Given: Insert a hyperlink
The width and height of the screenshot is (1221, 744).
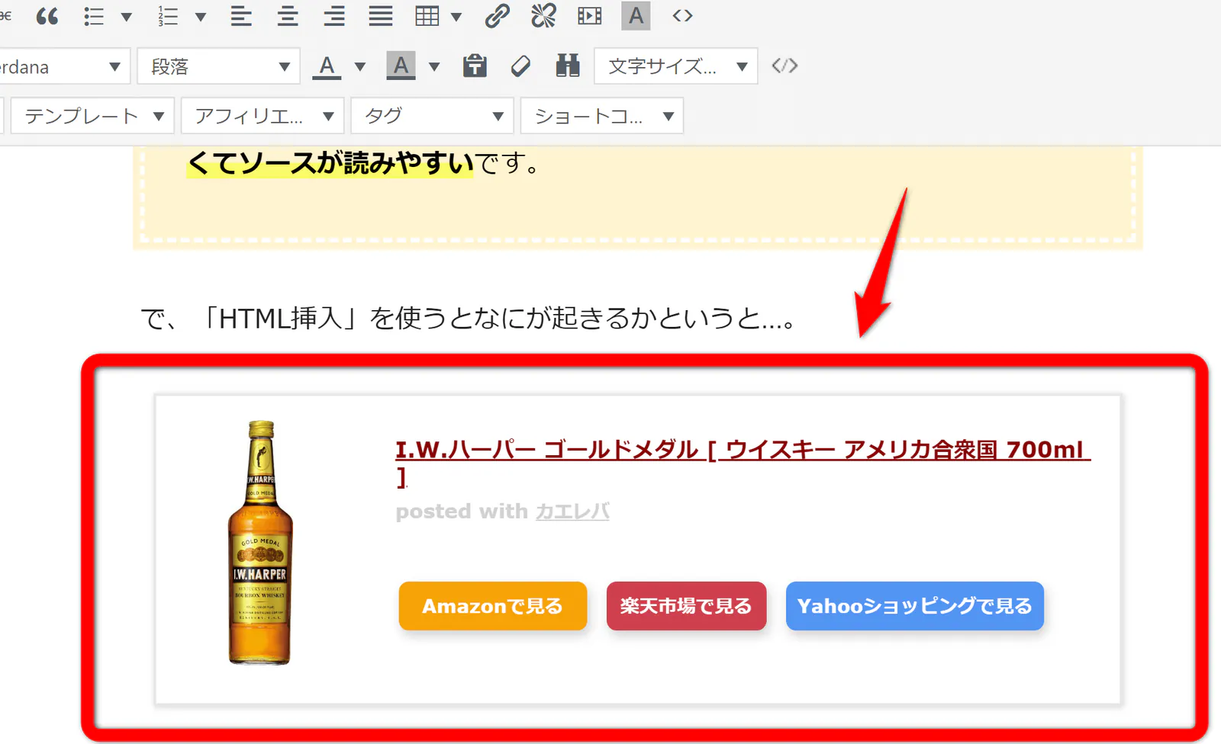Looking at the screenshot, I should (497, 16).
